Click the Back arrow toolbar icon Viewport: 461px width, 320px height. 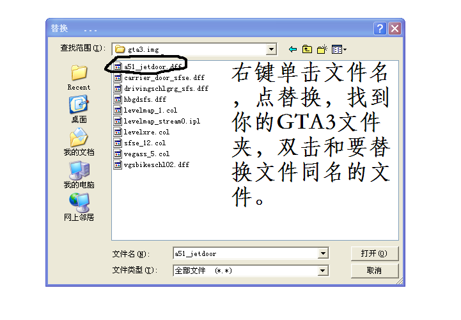293,49
